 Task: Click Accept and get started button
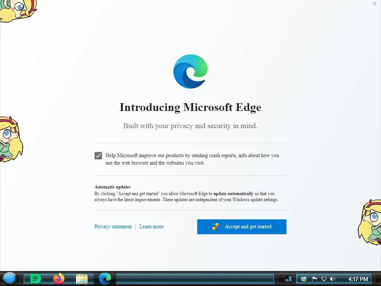[x=242, y=227]
